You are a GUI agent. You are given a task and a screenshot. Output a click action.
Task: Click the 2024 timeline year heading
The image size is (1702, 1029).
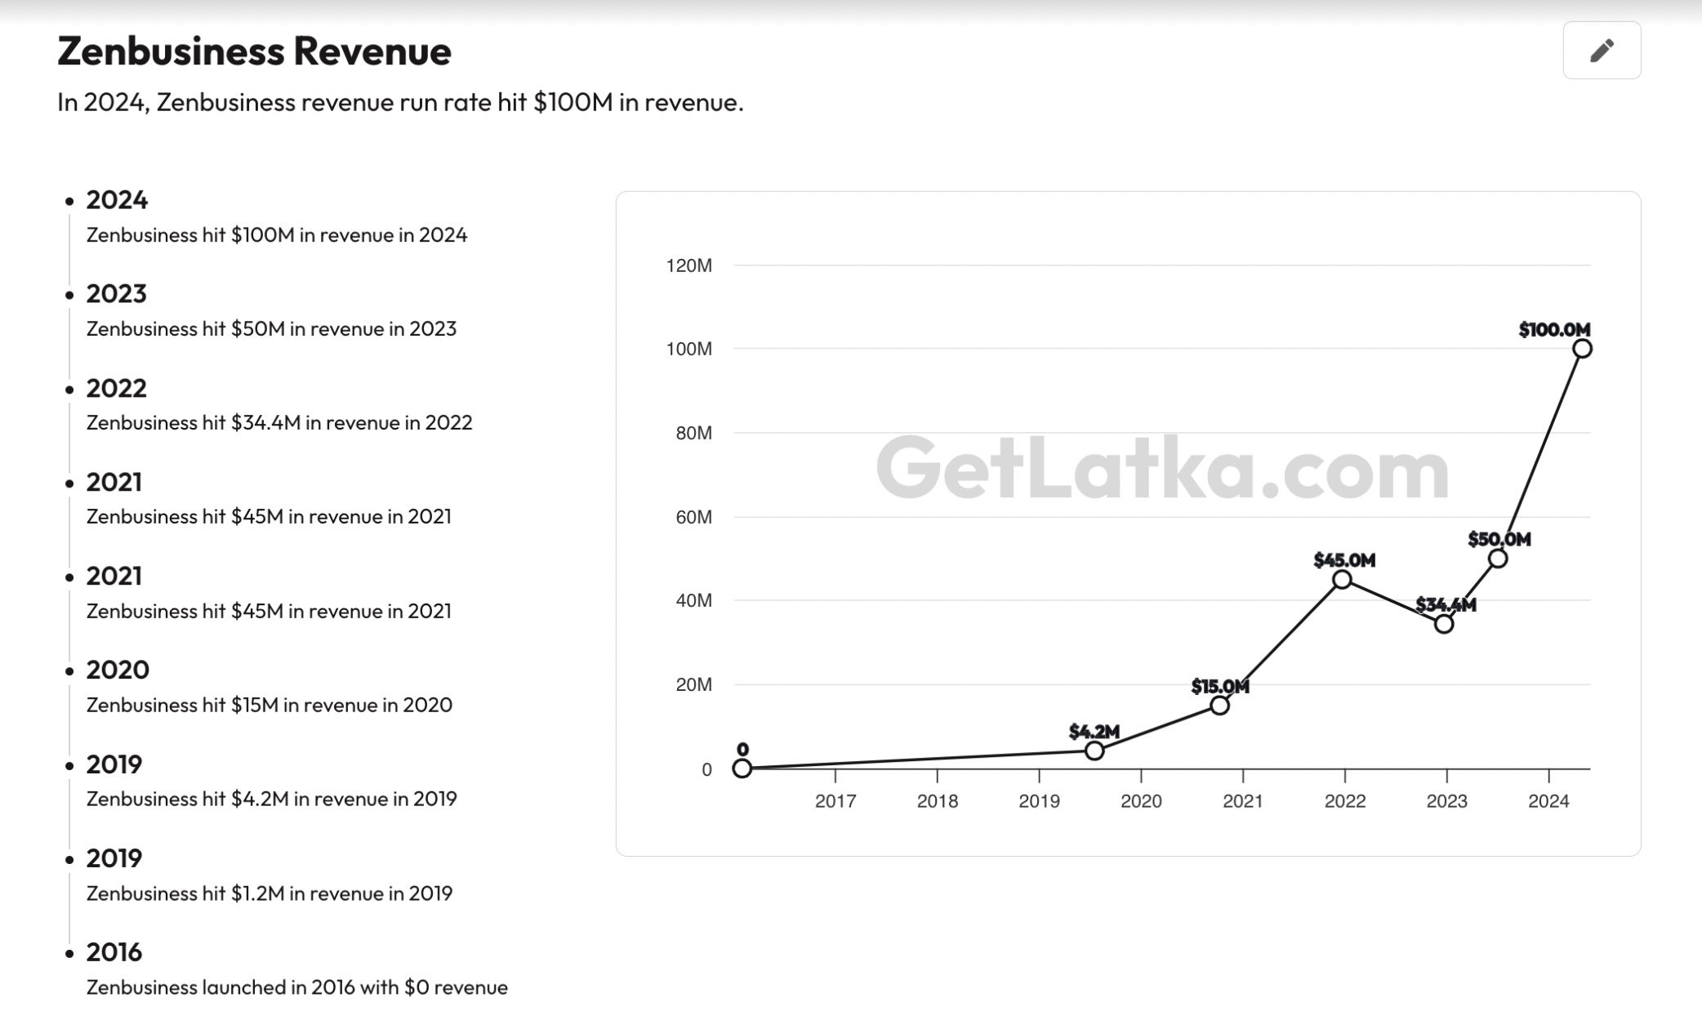pos(117,200)
